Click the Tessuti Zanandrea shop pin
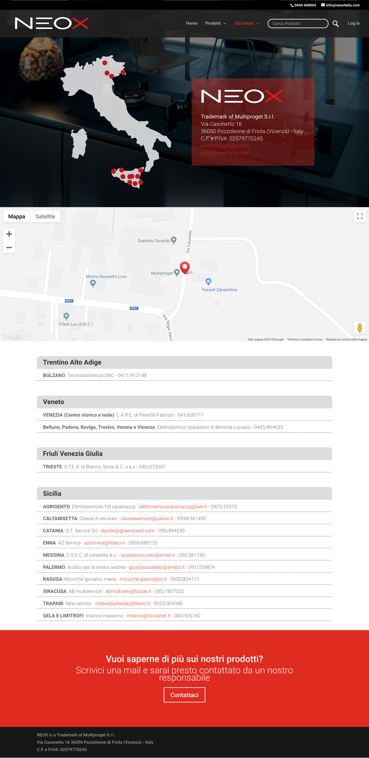 click(x=208, y=281)
